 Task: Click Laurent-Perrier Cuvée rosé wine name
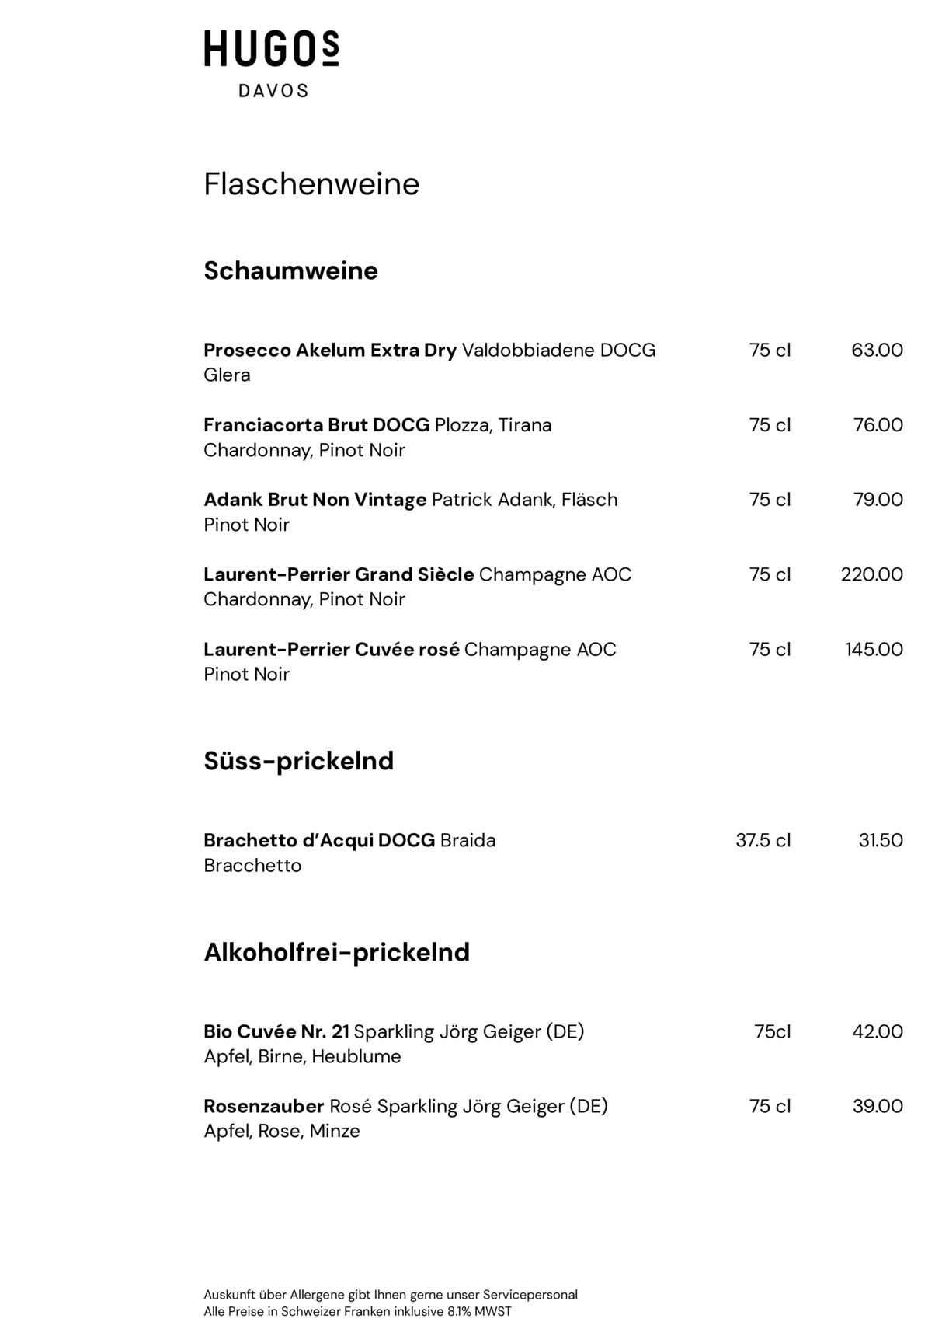tap(332, 649)
